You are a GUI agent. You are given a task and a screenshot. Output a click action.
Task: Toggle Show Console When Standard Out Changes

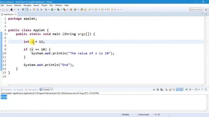pyautogui.click(x=178, y=90)
